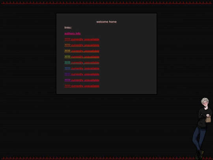Screen dimensions: 213x160
Task: Click the last red '????' unavailable link at the bottom of the list
Action: [x=82, y=86]
